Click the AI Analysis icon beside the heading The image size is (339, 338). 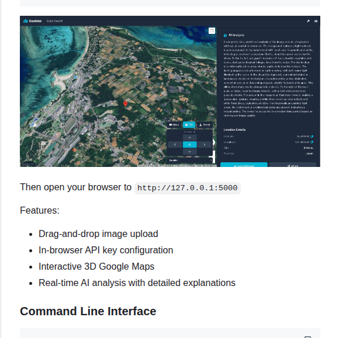[x=225, y=35]
